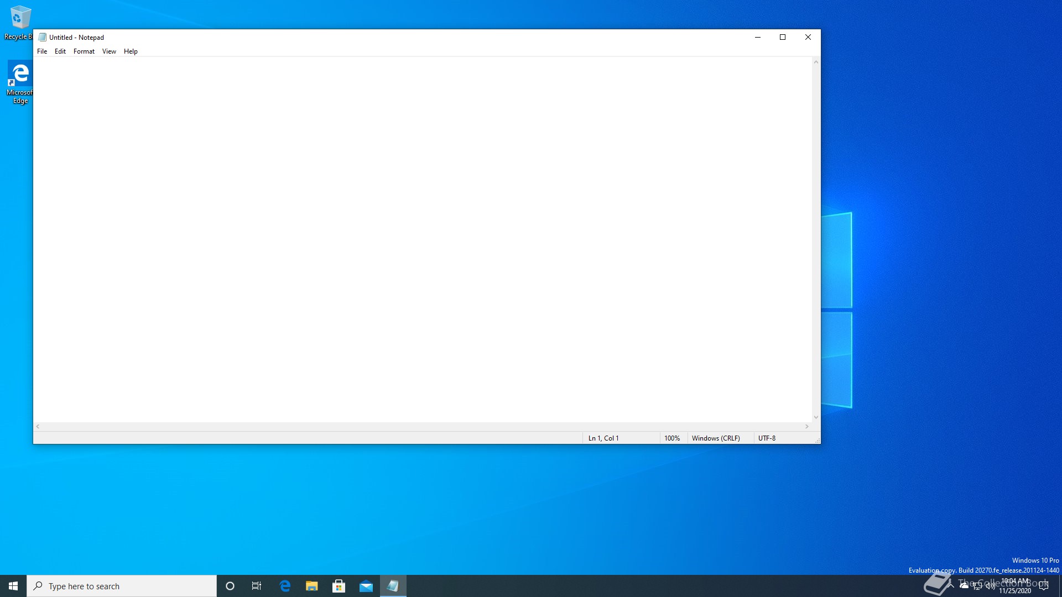The width and height of the screenshot is (1062, 597).
Task: Open the Recycle Bin desktop icon
Action: tap(20, 22)
